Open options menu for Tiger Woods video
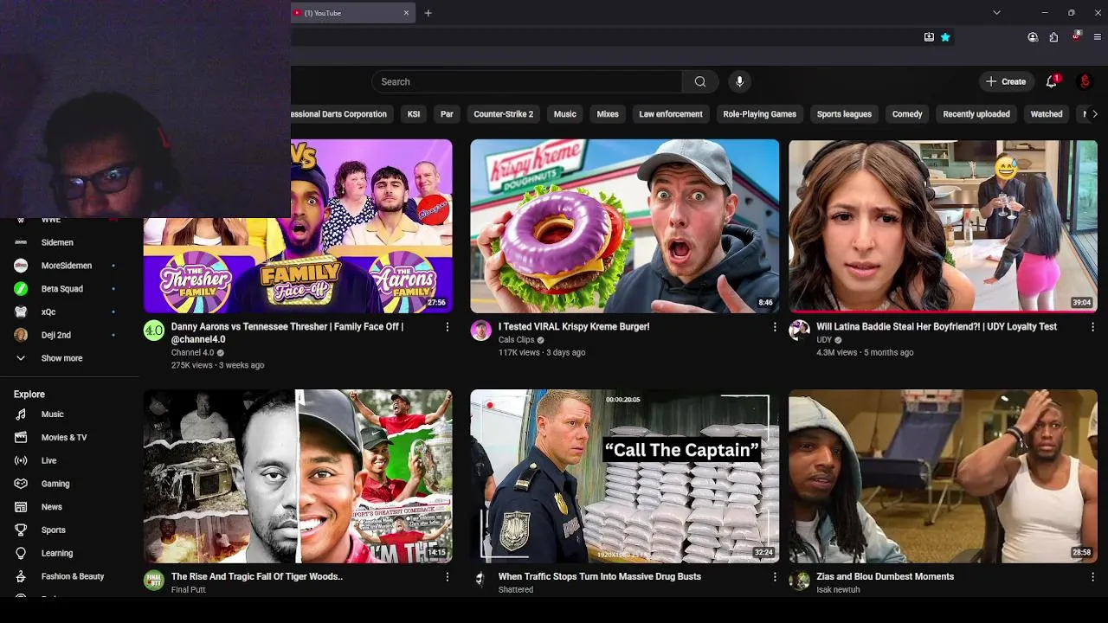The image size is (1108, 623). click(x=447, y=576)
